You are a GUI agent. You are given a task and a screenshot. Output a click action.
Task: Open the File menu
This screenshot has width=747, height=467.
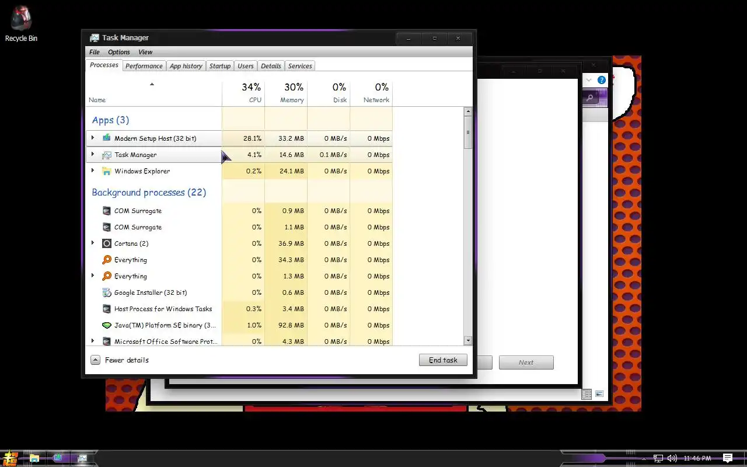(95, 52)
